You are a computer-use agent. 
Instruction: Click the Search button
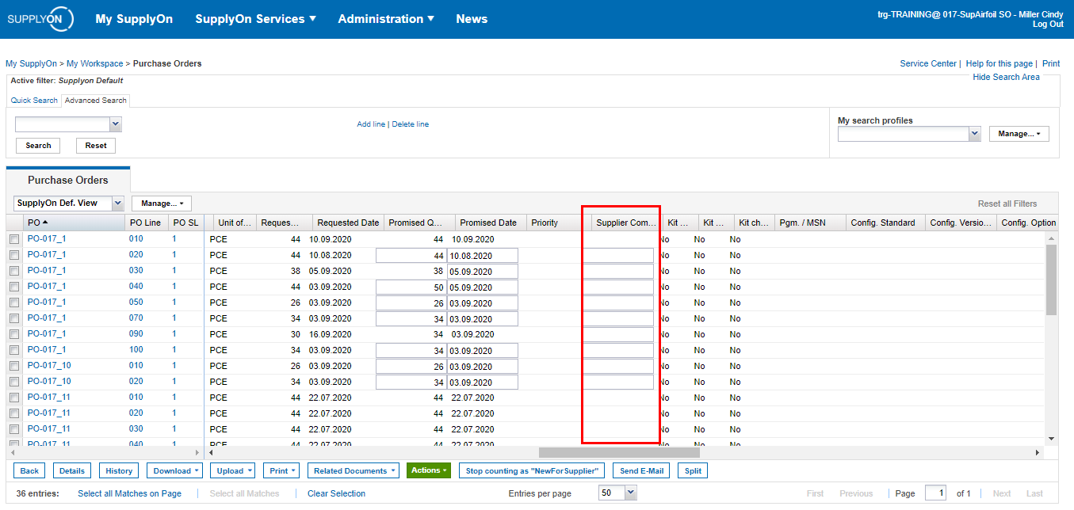click(38, 146)
